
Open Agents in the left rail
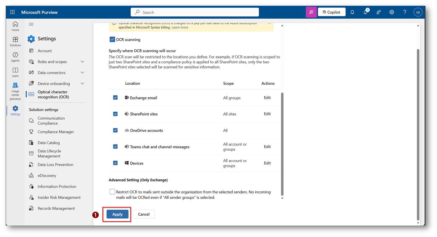point(15,57)
